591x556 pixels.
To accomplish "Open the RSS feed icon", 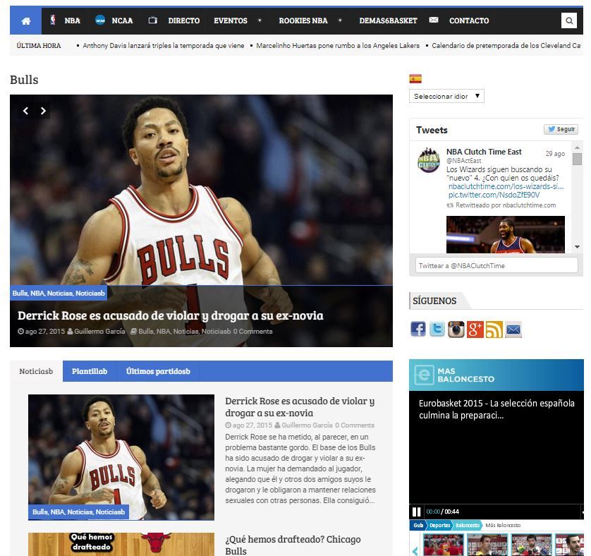I will coord(494,330).
